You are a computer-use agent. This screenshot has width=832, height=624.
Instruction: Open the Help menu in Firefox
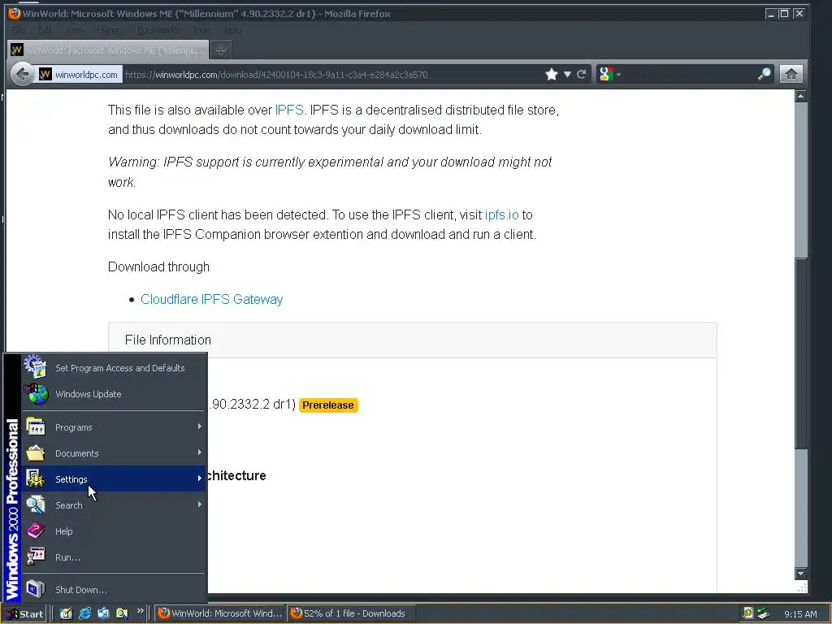(x=232, y=30)
